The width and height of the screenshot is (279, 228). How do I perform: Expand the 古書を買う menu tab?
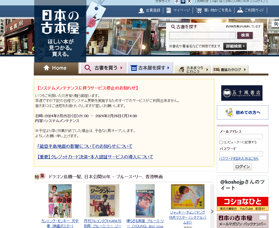103,68
